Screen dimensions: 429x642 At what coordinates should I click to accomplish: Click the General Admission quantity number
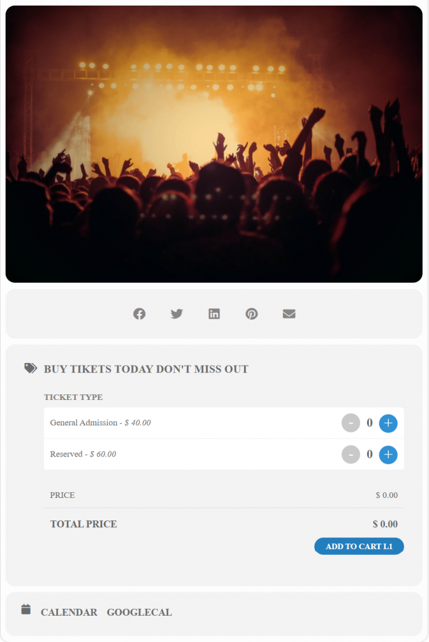[x=369, y=423]
